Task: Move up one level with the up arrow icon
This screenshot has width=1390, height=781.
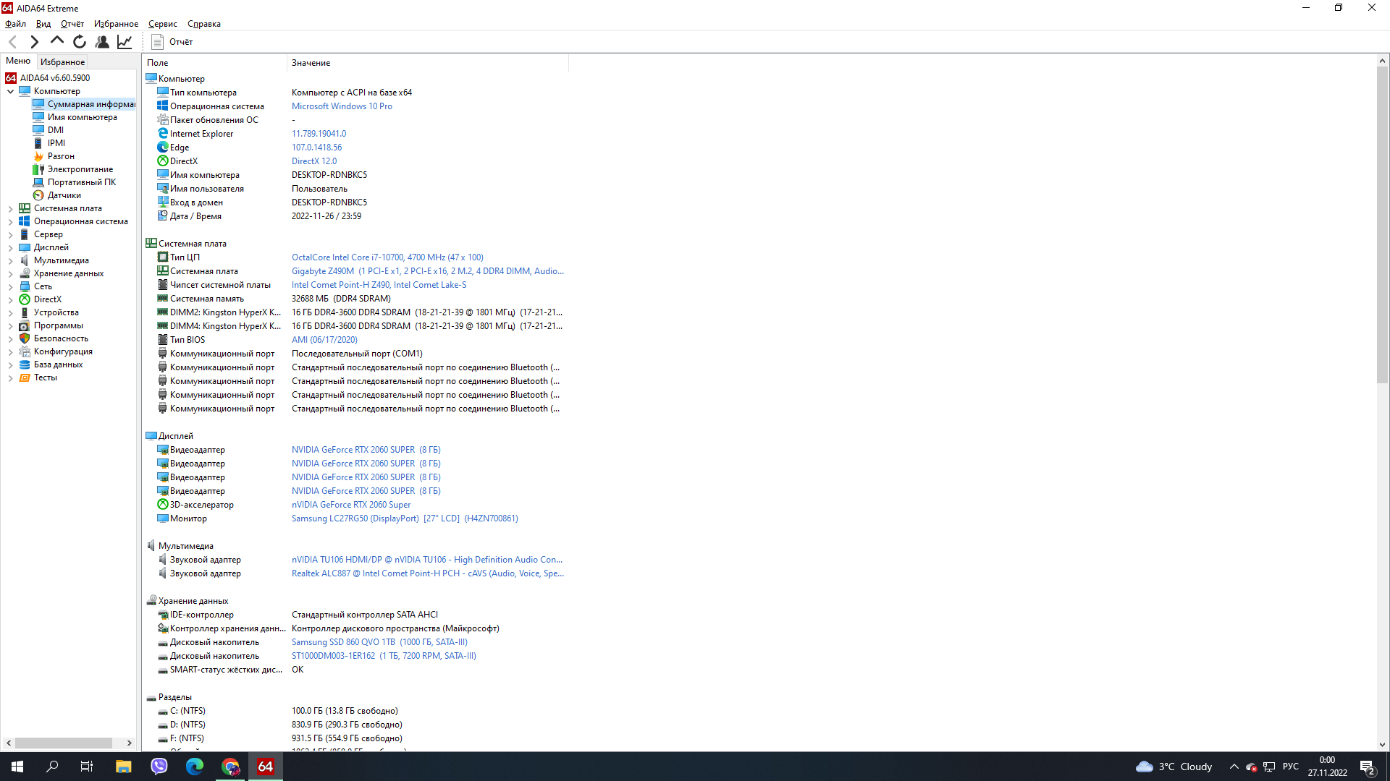Action: (56, 42)
